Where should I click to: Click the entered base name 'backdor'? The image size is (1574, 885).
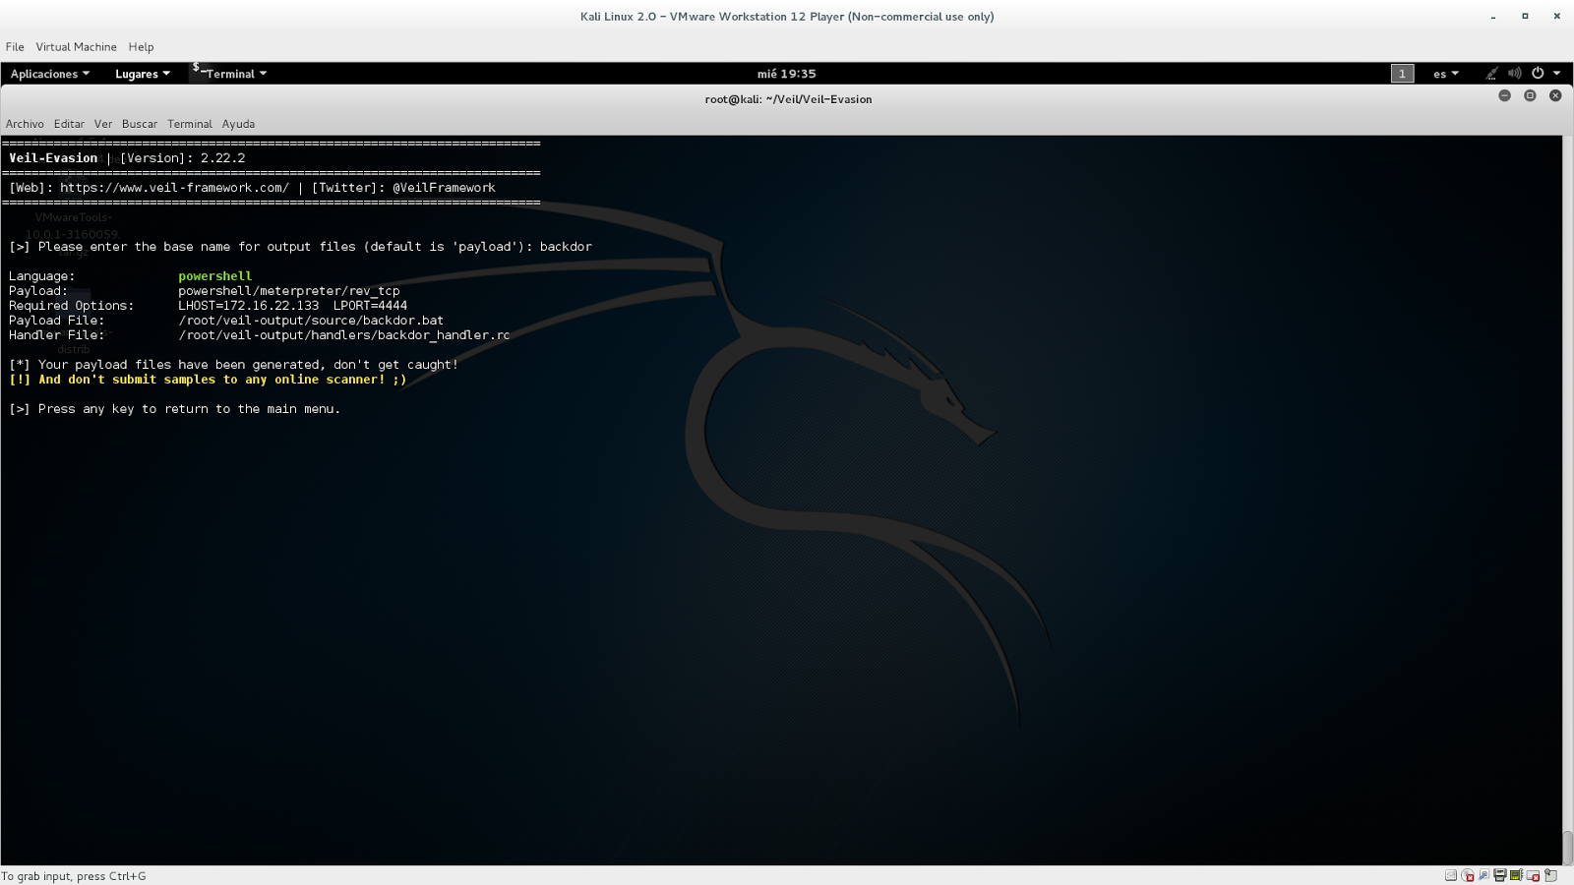pos(566,247)
